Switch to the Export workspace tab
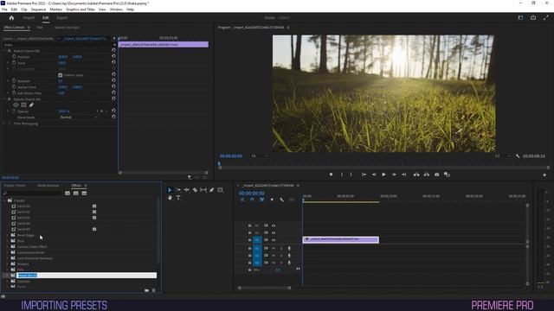The width and height of the screenshot is (554, 311). [x=61, y=17]
